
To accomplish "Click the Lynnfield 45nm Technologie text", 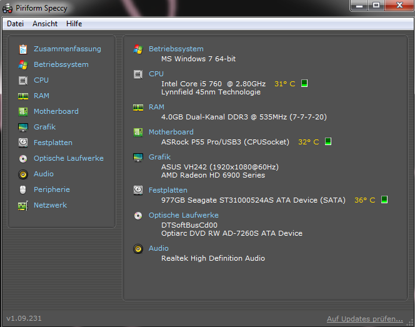I will [x=211, y=92].
